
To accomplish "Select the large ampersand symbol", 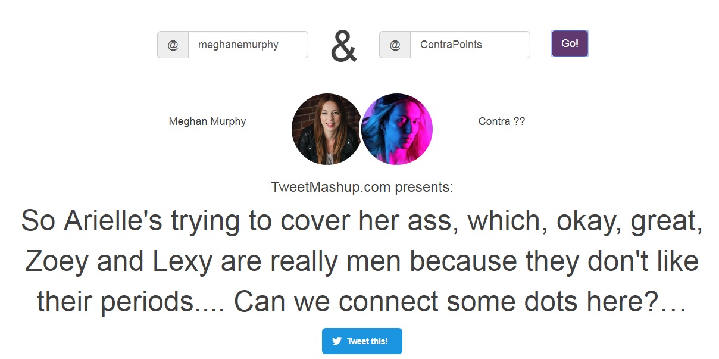I will 344,46.
